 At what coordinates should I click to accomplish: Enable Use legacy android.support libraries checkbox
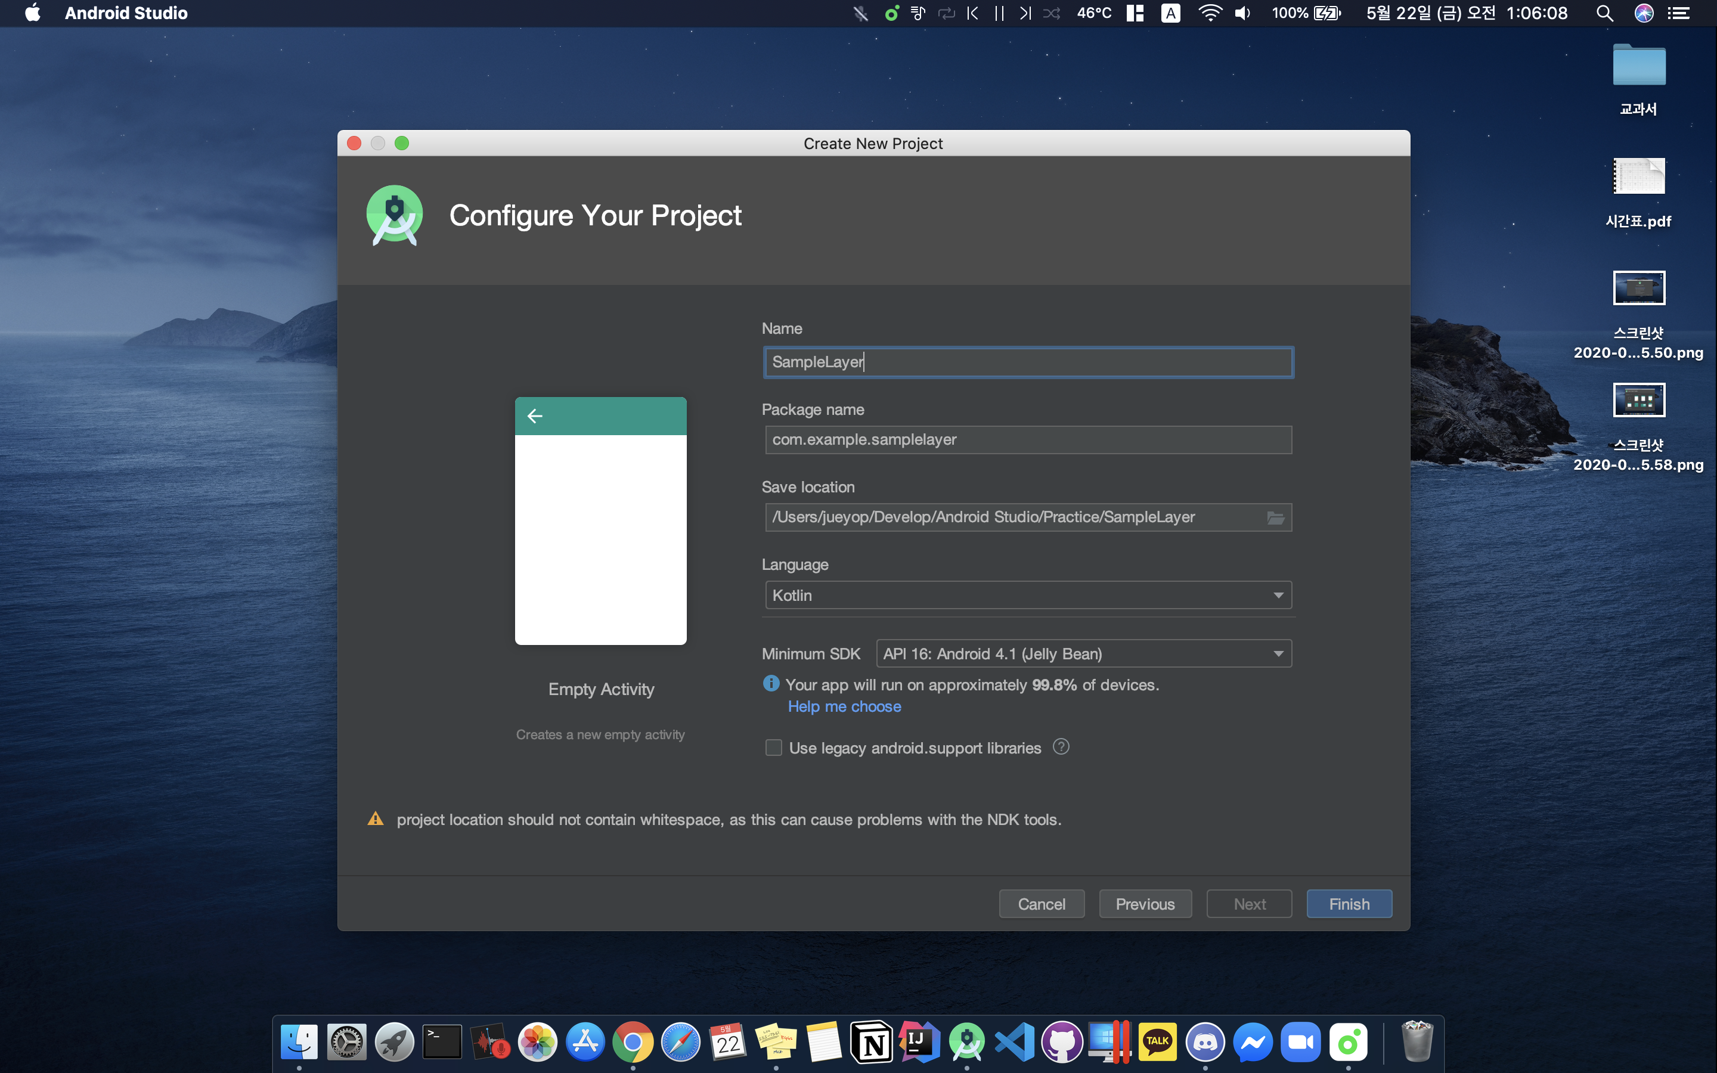click(x=773, y=748)
